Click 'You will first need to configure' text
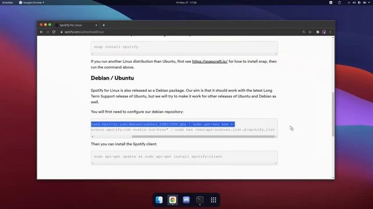Image resolution: width=373 pixels, height=209 pixels. tap(137, 111)
